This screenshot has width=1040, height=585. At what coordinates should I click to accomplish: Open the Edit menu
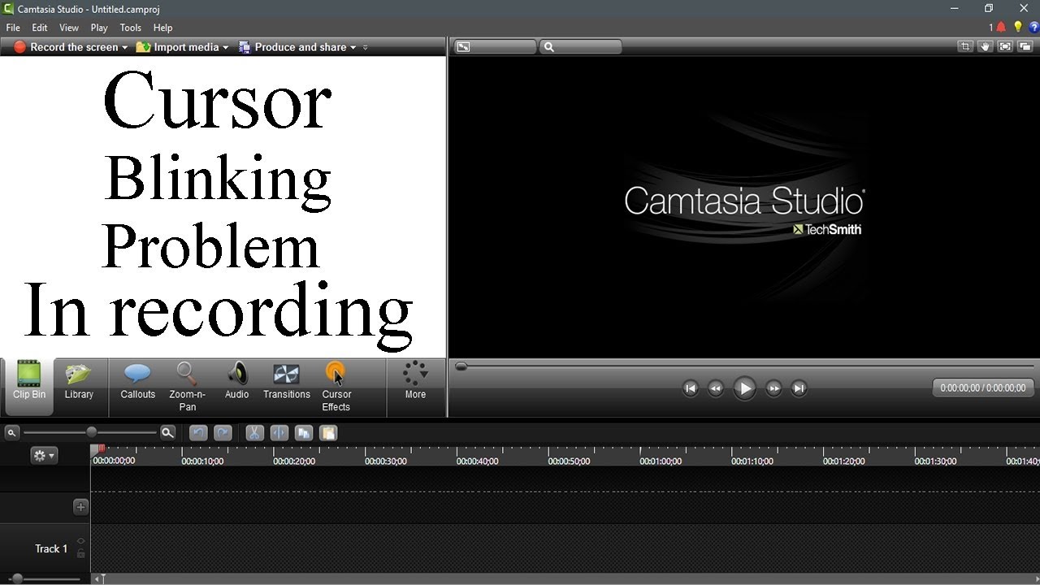pos(39,28)
